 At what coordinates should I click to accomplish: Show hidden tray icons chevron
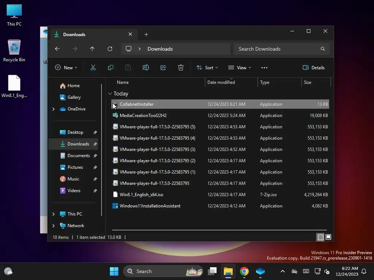(x=283, y=271)
